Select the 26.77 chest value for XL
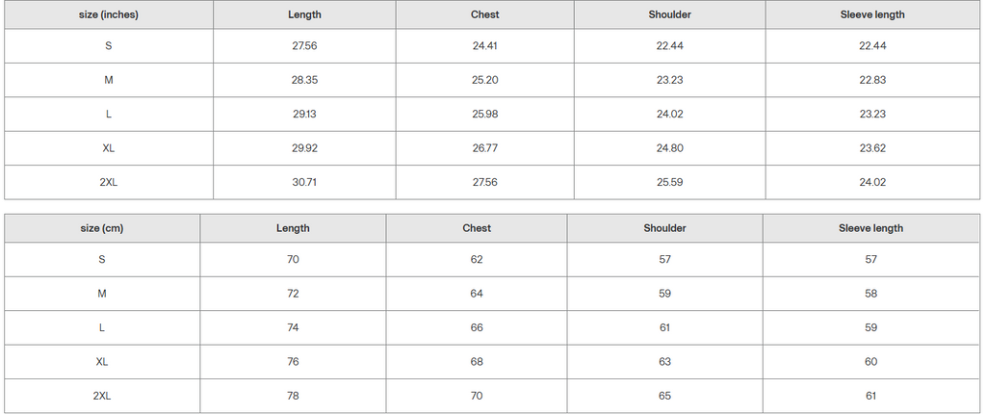The width and height of the screenshot is (986, 414). click(485, 148)
